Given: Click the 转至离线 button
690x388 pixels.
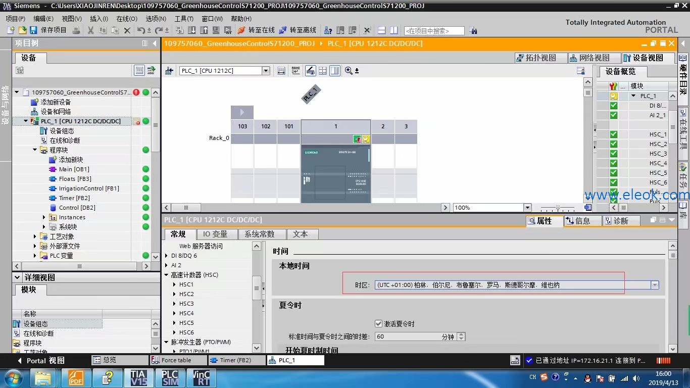Looking at the screenshot, I should click(298, 30).
